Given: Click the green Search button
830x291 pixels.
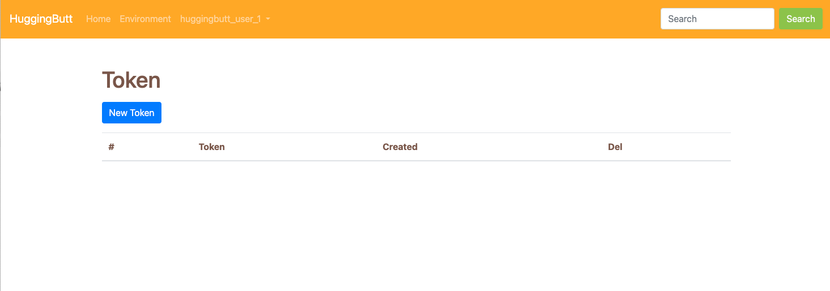Looking at the screenshot, I should point(801,19).
